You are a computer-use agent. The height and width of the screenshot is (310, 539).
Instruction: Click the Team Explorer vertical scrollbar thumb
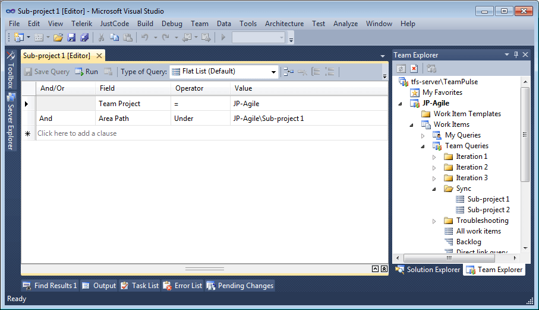[x=525, y=135]
